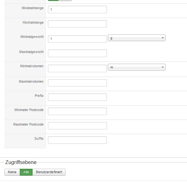
Task: Click the green toggle segment at top
Action: coord(53,0)
